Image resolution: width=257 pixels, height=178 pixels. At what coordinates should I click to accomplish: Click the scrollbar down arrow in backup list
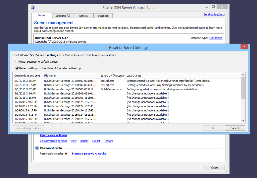tap(242, 121)
